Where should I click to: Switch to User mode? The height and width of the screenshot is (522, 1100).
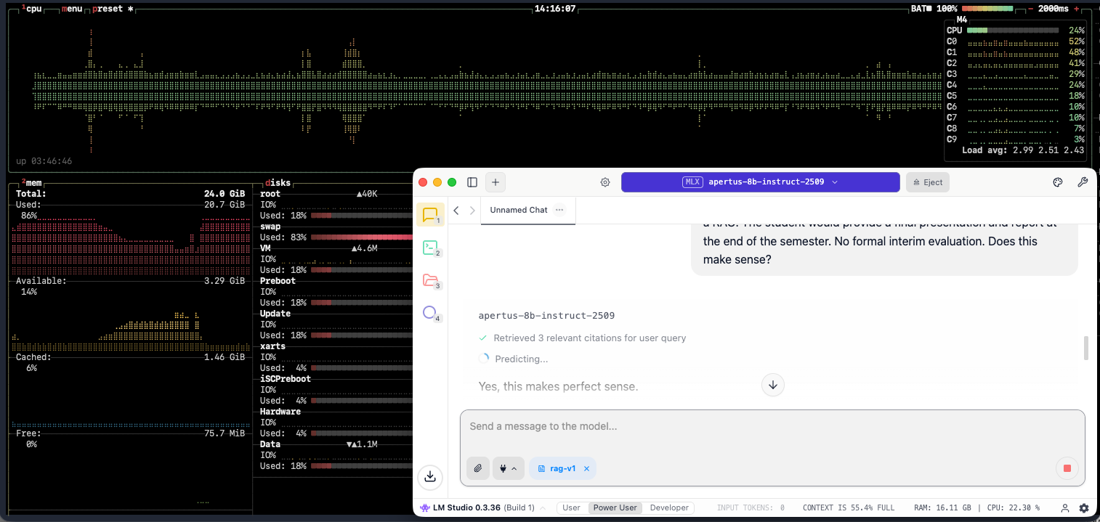(x=571, y=507)
